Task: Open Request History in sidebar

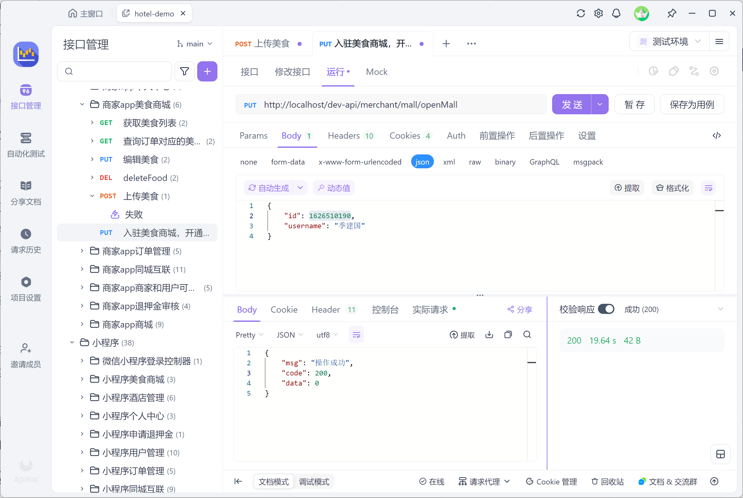Action: [x=26, y=241]
